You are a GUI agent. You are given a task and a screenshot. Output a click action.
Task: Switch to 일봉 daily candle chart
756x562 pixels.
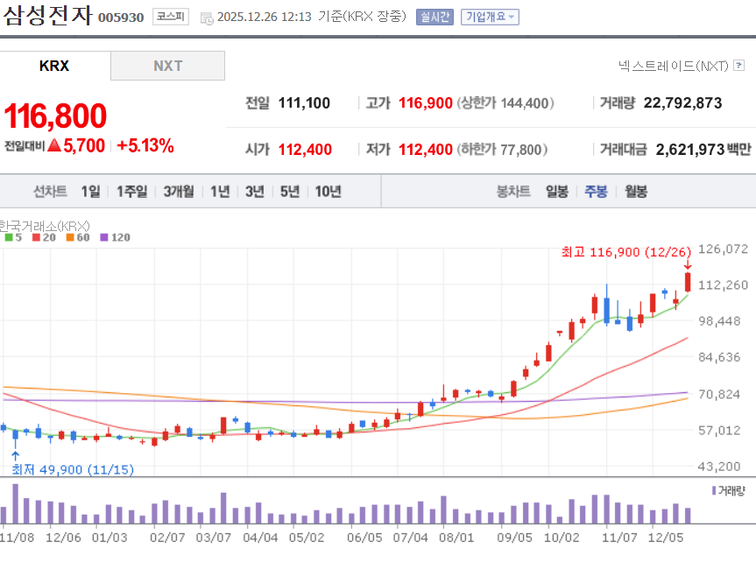pyautogui.click(x=557, y=192)
